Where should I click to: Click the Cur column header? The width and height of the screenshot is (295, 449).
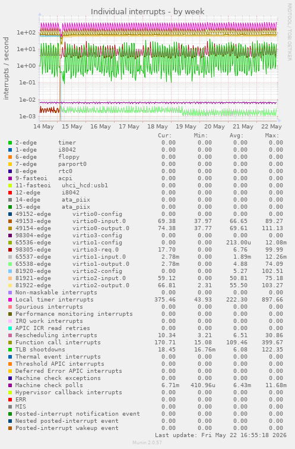pos(165,136)
